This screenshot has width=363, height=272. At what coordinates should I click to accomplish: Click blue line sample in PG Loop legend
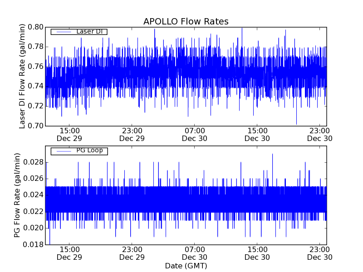(62, 151)
